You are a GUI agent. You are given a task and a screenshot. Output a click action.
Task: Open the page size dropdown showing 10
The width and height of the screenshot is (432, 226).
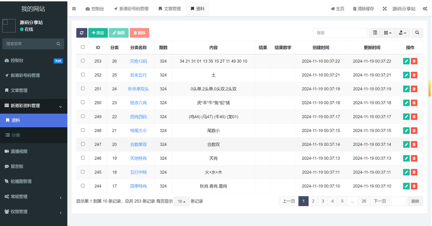[x=181, y=202]
